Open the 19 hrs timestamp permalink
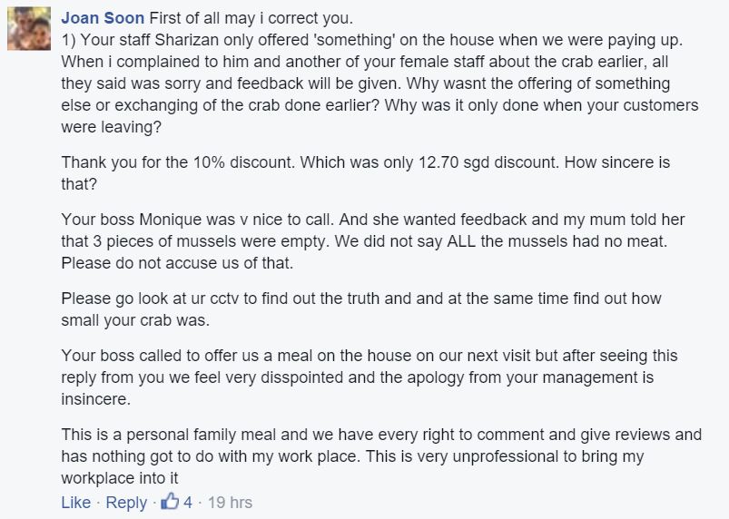729x519 pixels. [230, 503]
